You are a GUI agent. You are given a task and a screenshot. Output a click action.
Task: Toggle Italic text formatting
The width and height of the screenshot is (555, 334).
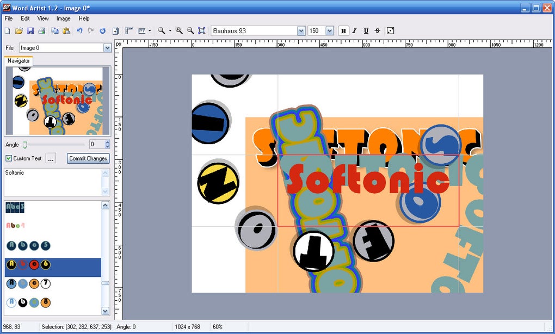(x=355, y=31)
